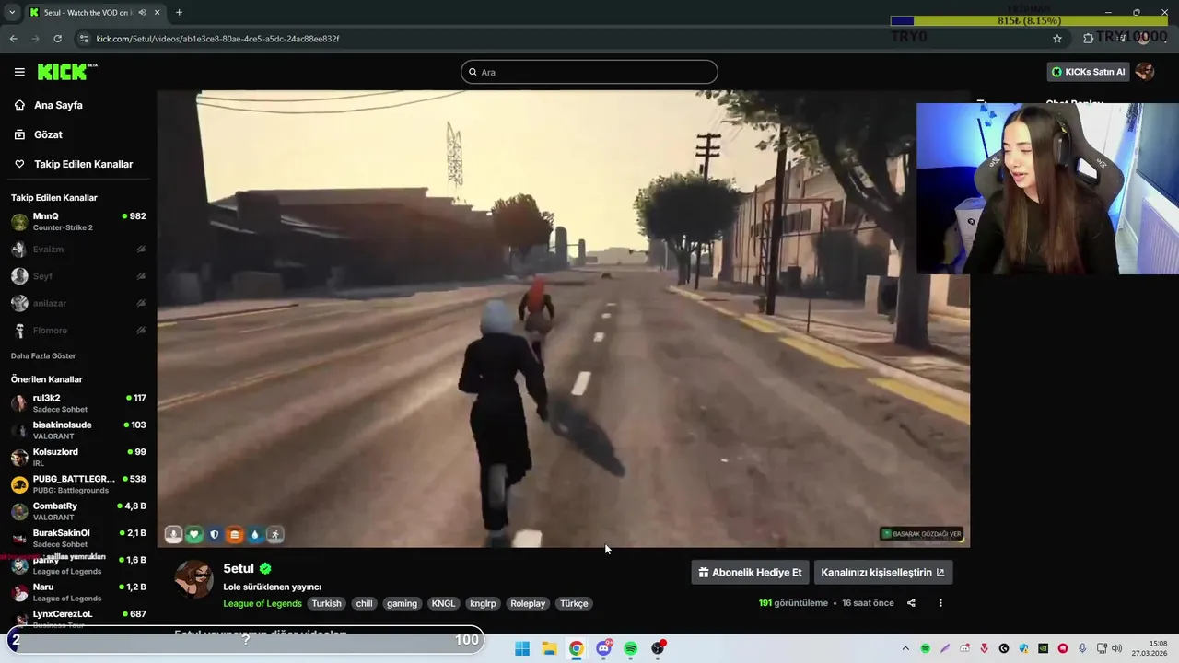Open the volume control tray icon

tap(1116, 648)
